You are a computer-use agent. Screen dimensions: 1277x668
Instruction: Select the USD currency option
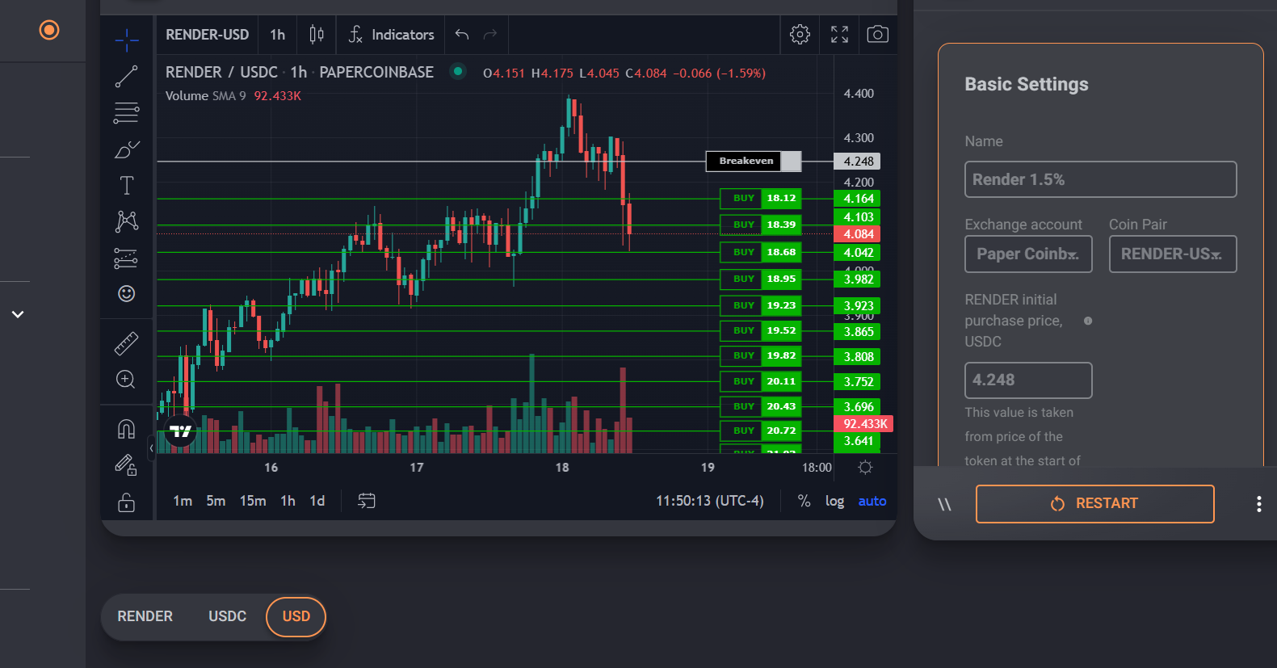coord(296,616)
